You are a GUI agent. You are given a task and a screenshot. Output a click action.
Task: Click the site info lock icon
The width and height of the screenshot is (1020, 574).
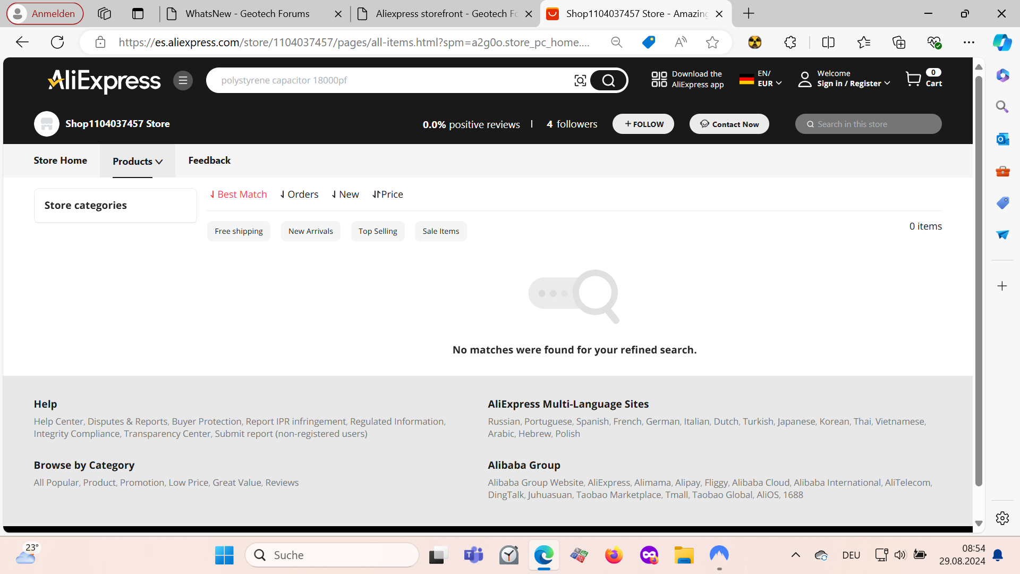[100, 42]
